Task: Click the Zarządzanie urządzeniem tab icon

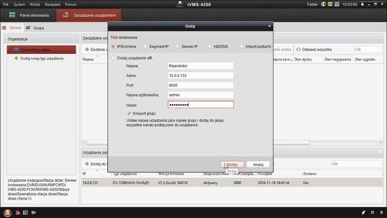Action: click(65, 15)
